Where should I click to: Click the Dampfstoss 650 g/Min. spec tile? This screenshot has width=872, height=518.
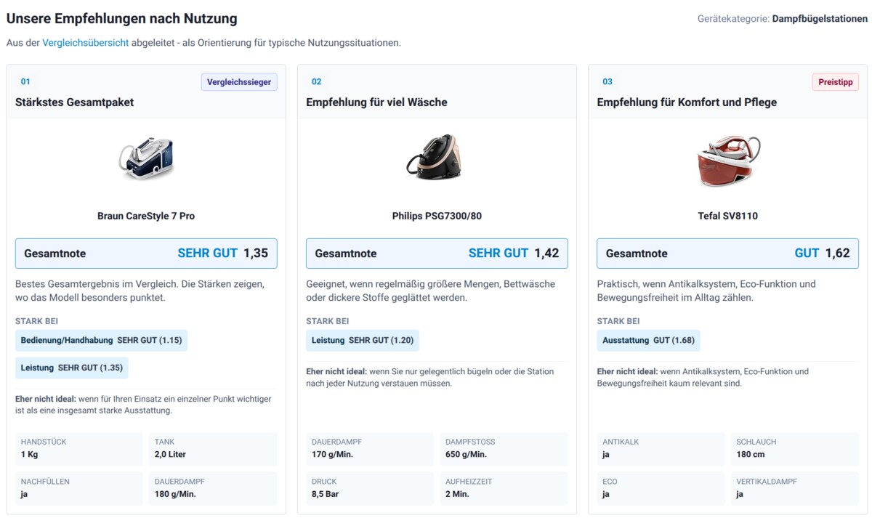(x=504, y=449)
